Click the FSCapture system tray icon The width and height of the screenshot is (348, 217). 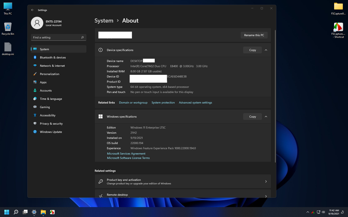[x=313, y=212]
